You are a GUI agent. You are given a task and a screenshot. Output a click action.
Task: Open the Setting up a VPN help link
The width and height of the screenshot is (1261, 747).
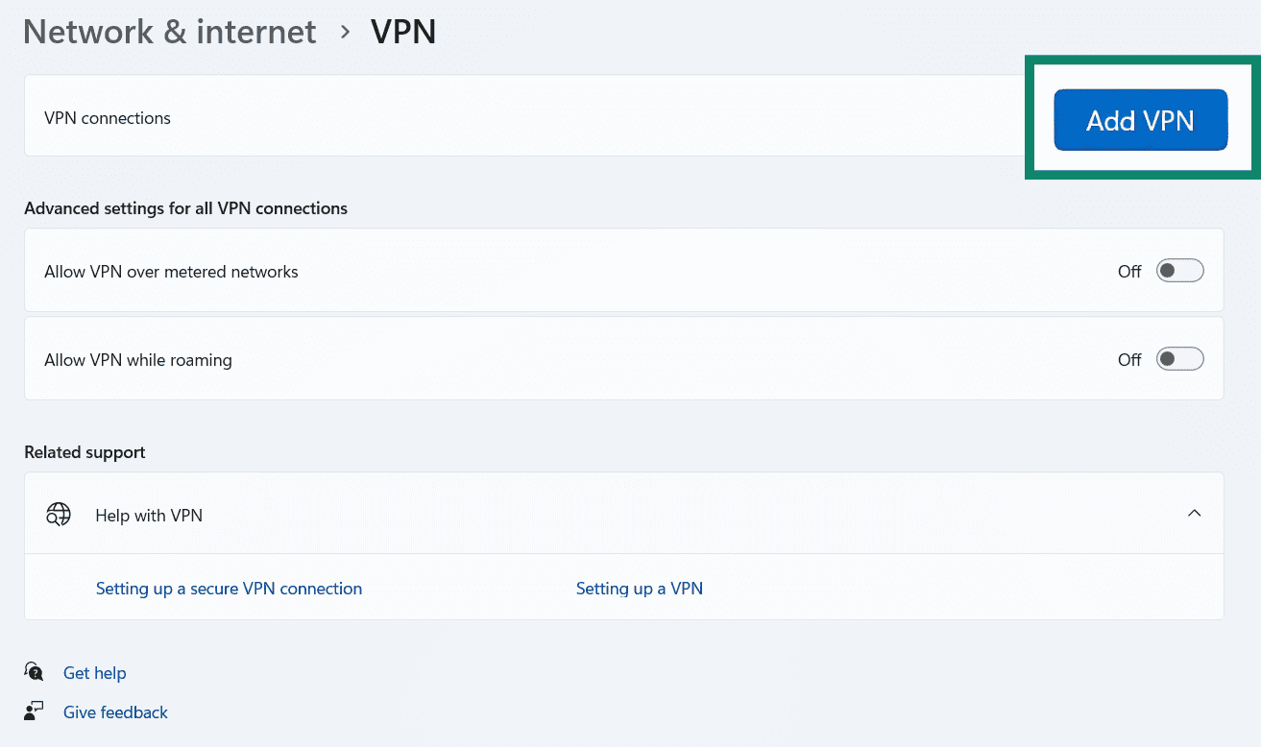pos(640,588)
